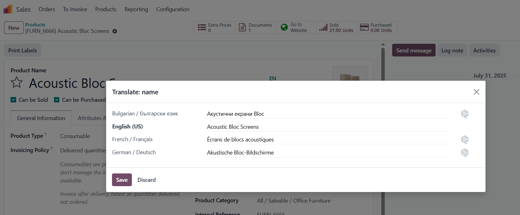Open the Reporting menu
This screenshot has height=215, width=520.
pos(136,9)
